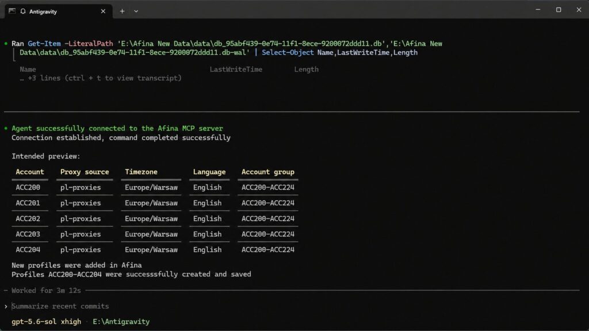Click the 'LastWriteTime' output column header
The image size is (589, 331).
click(236, 70)
